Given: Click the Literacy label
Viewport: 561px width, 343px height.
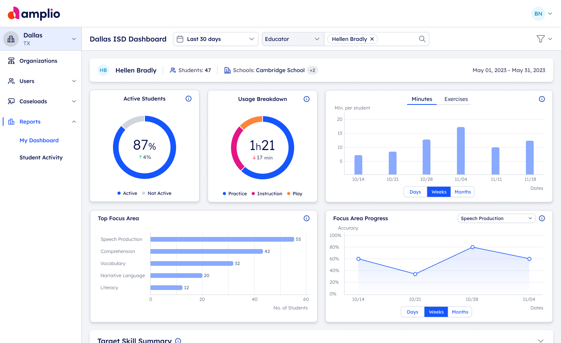Looking at the screenshot, I should tap(109, 288).
